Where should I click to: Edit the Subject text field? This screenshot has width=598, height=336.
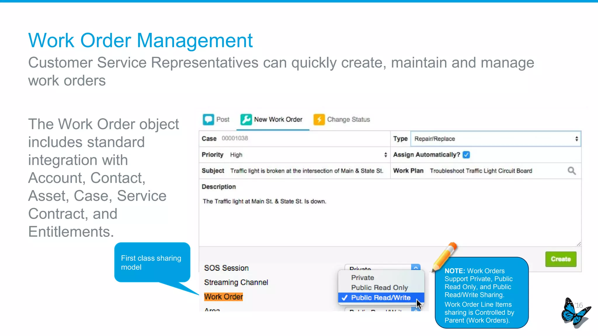[x=307, y=171]
